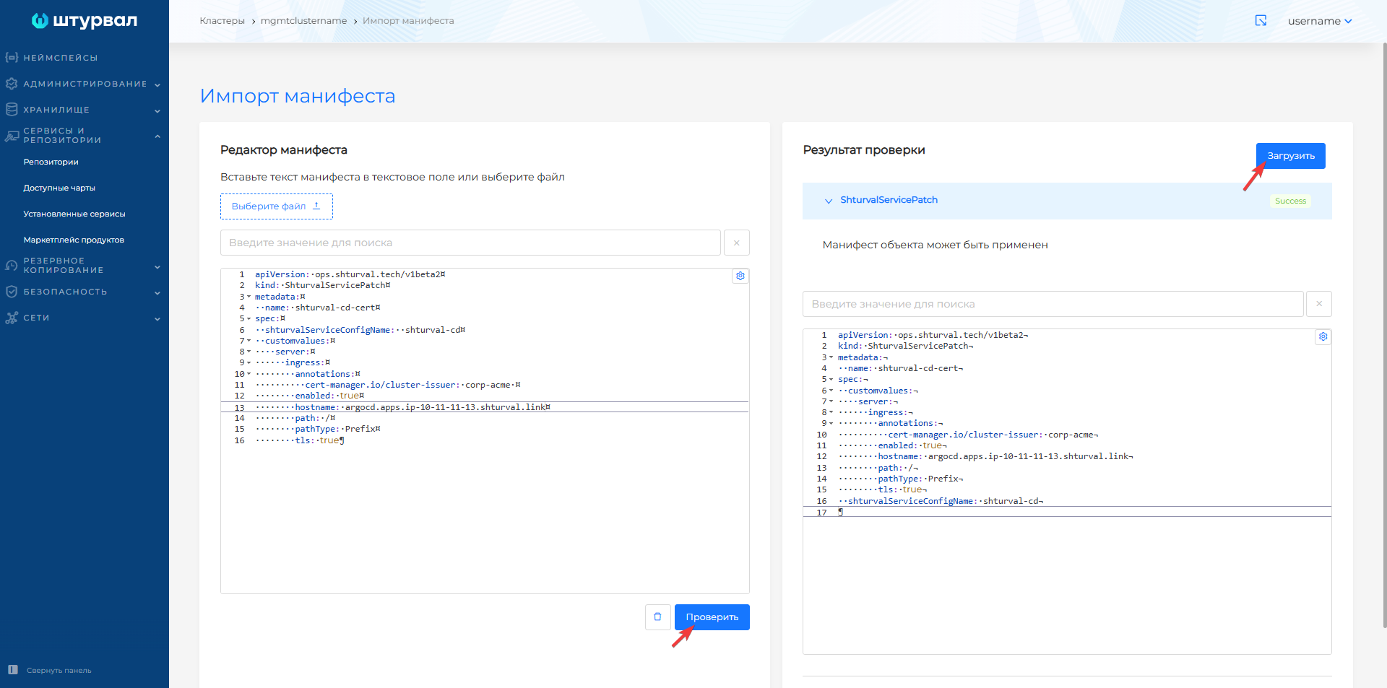Open Доступные чарты submenu item
This screenshot has height=688, width=1387.
tap(59, 188)
